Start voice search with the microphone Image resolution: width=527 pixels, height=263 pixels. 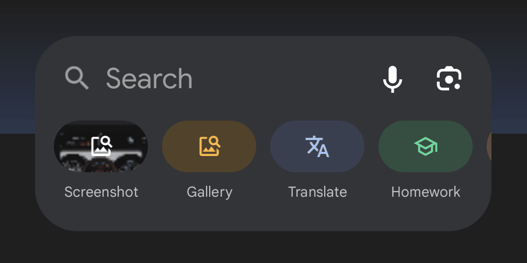(x=392, y=79)
